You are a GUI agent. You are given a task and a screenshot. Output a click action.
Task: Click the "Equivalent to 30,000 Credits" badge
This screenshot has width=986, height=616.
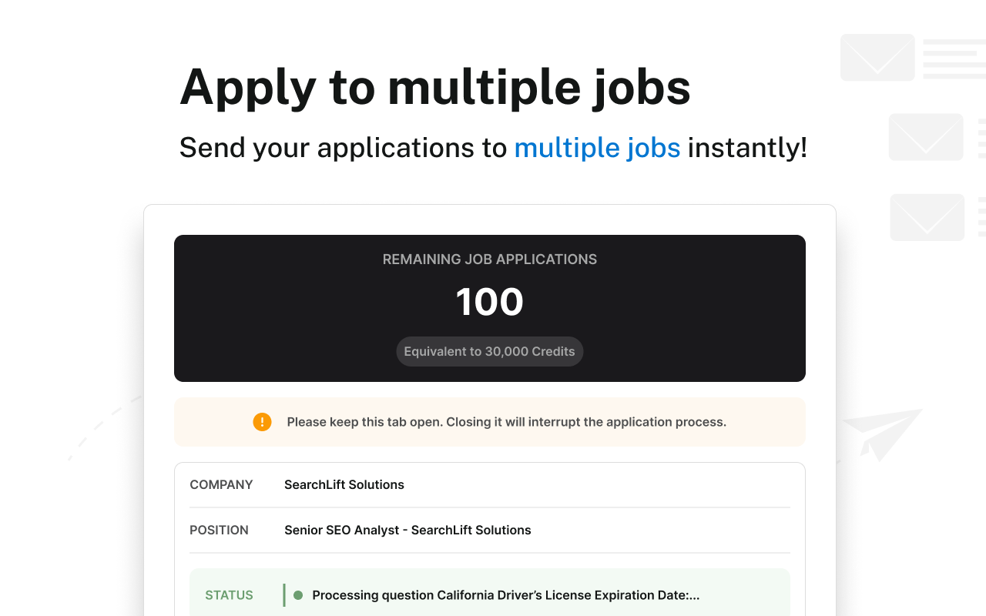pyautogui.click(x=490, y=352)
